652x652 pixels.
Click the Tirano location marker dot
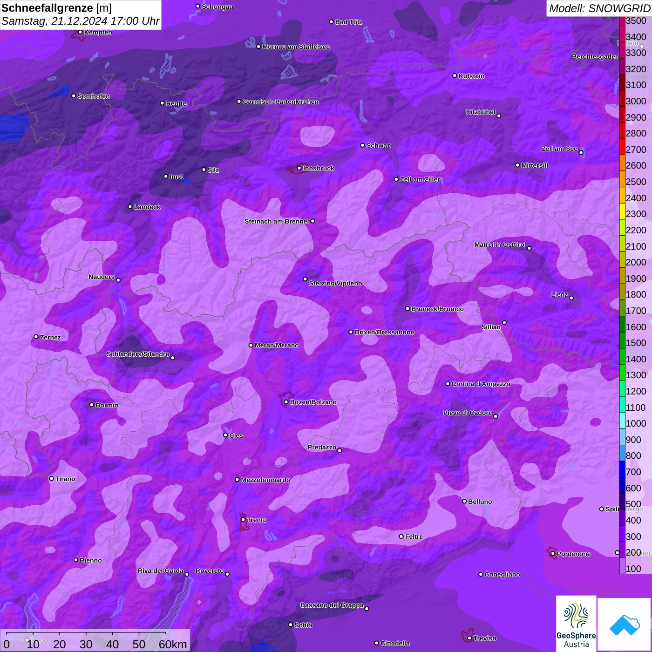(51, 478)
